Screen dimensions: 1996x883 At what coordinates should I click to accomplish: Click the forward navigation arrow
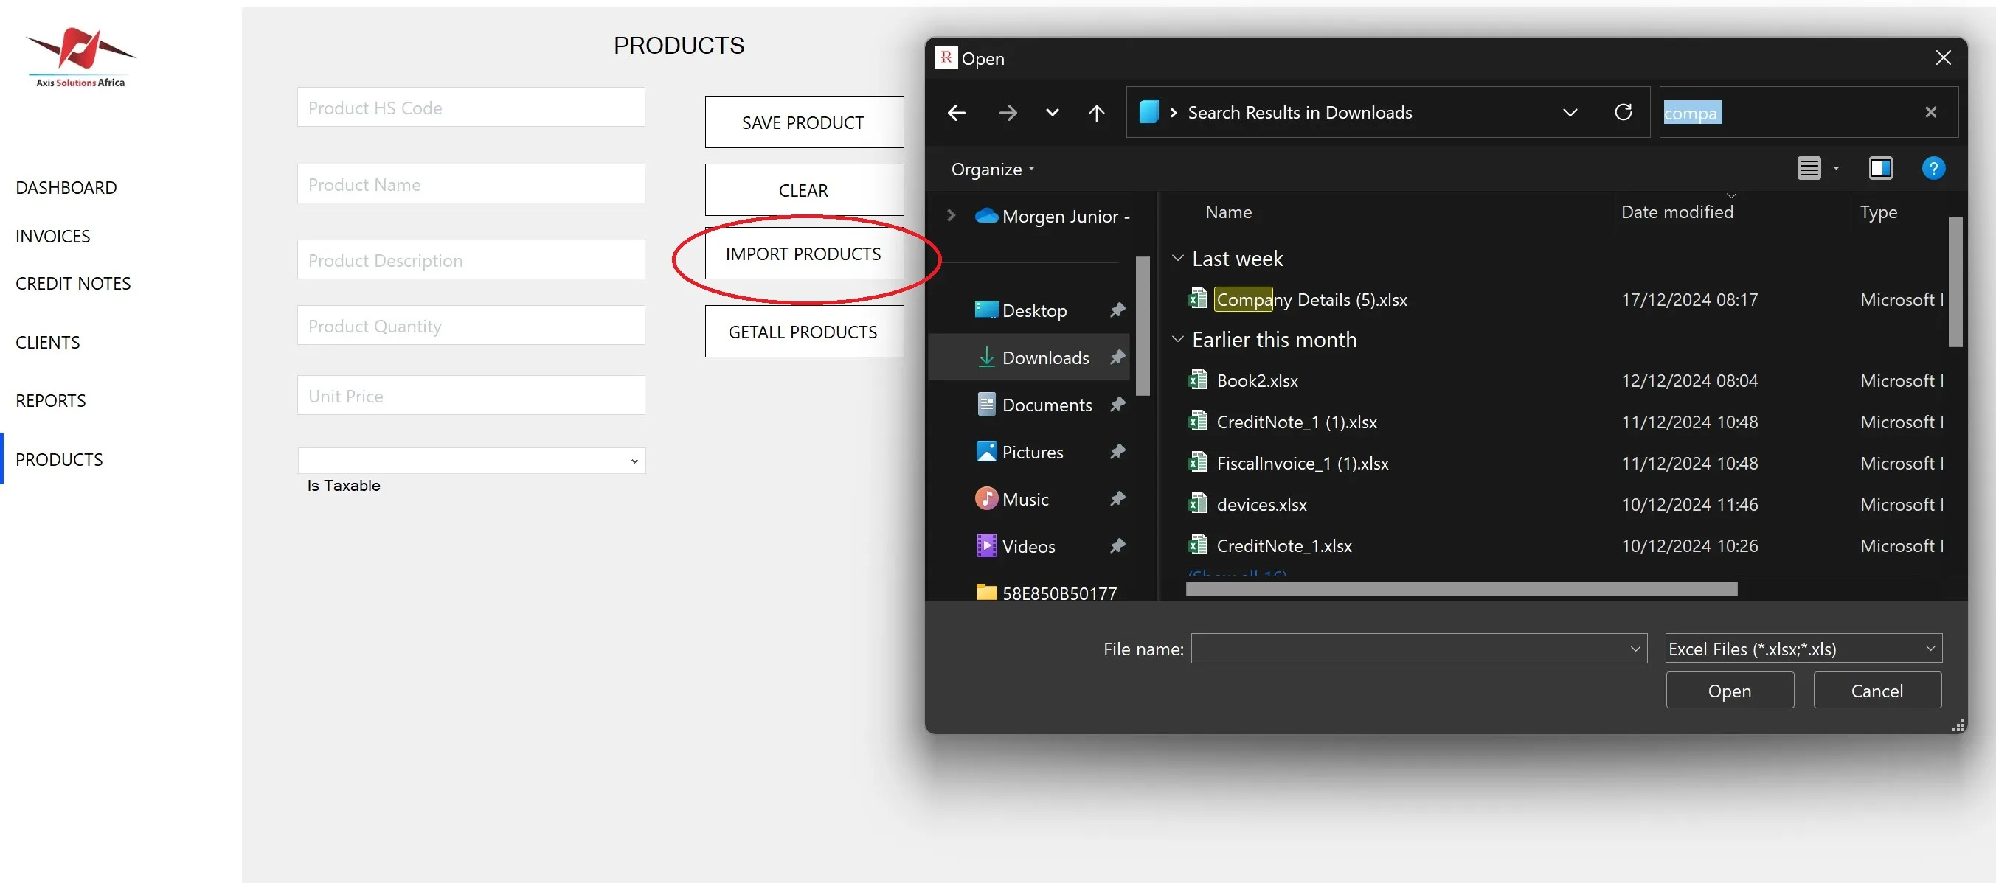tap(1008, 113)
